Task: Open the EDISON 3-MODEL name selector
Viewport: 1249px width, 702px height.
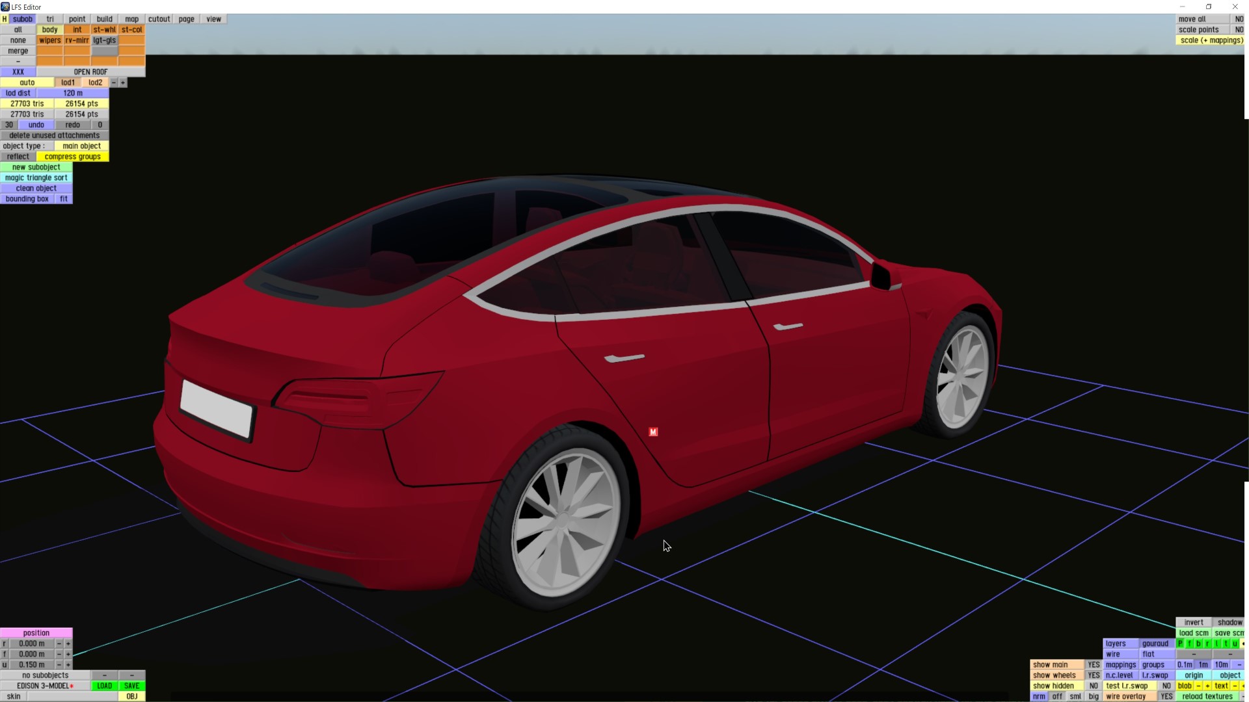Action: (44, 686)
